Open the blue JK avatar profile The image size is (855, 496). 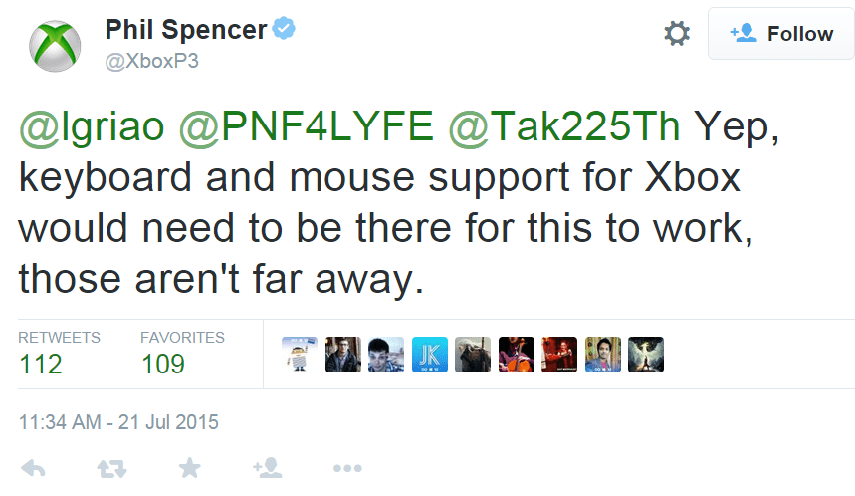pyautogui.click(x=430, y=354)
